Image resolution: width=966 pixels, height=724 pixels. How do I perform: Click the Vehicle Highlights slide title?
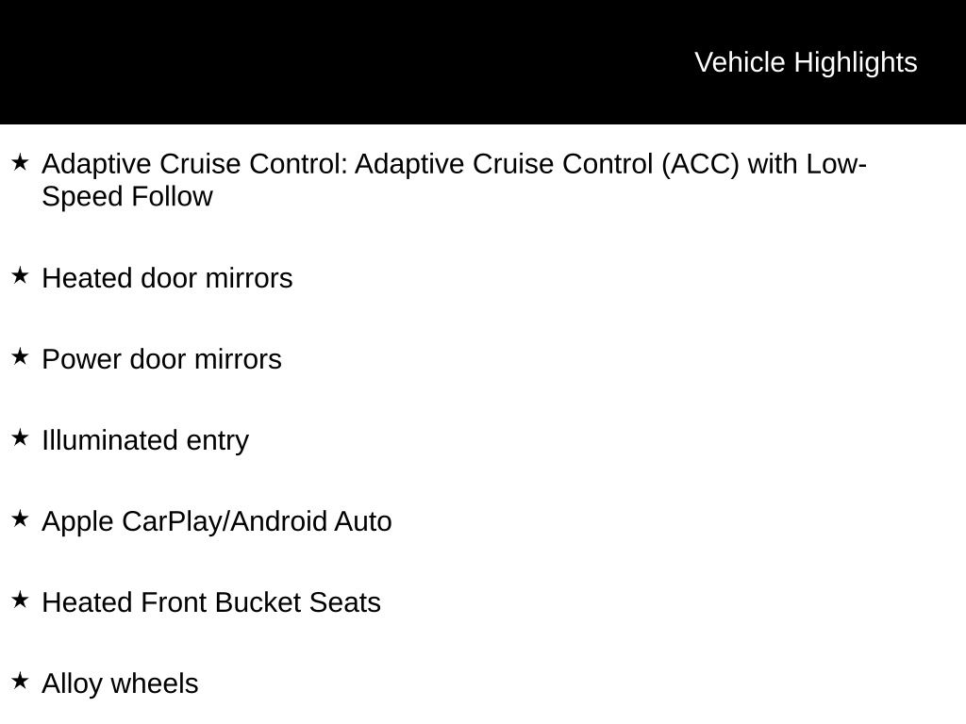[x=805, y=62]
